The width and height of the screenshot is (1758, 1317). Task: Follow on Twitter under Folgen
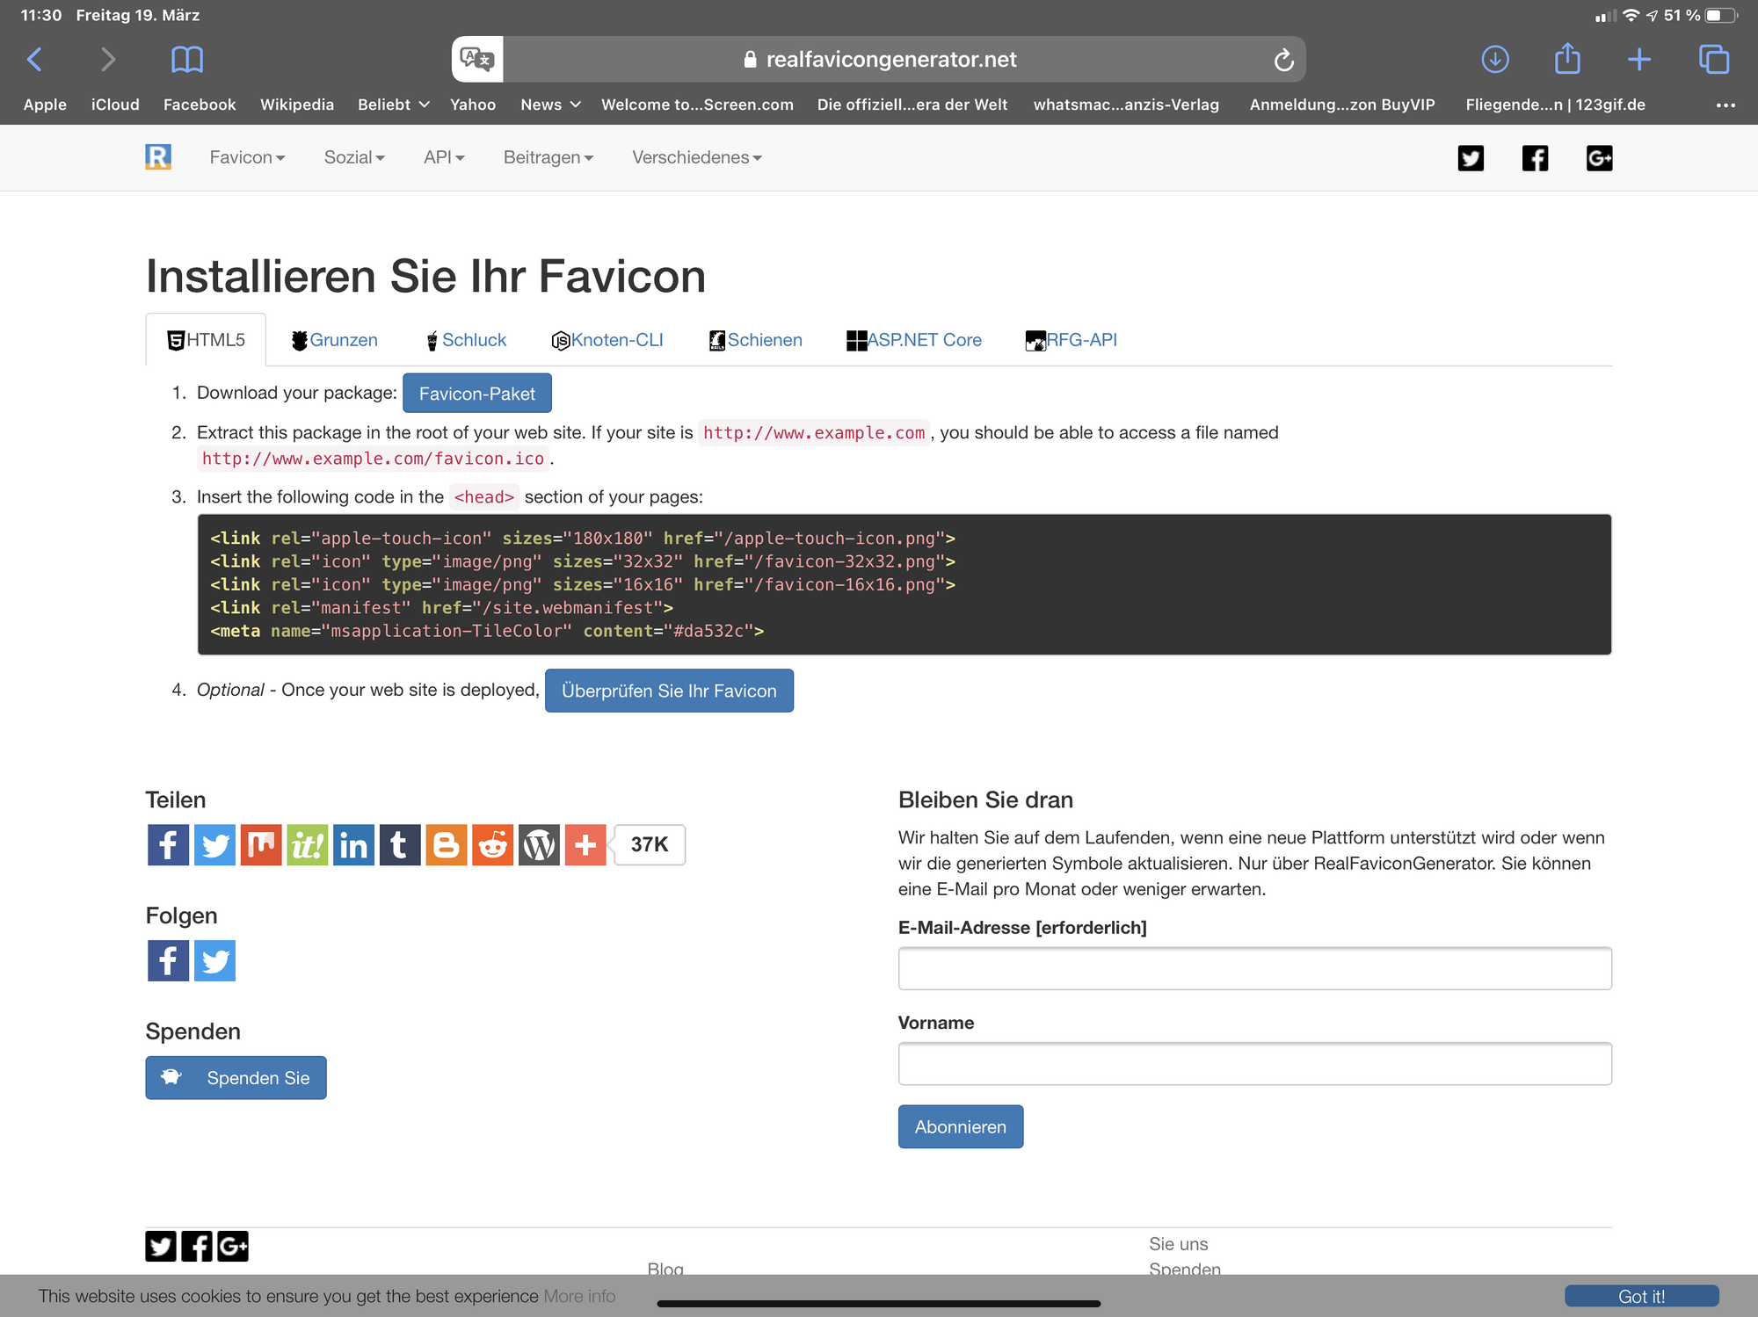click(x=214, y=961)
